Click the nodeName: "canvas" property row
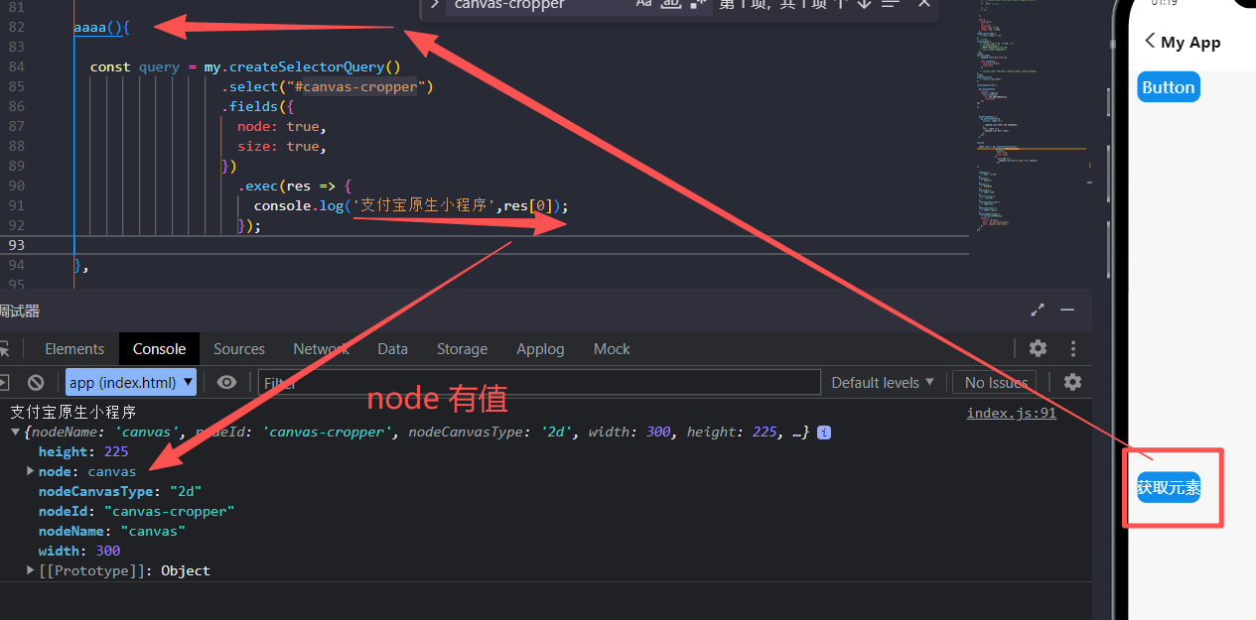Image resolution: width=1256 pixels, height=620 pixels. pyautogui.click(x=112, y=531)
